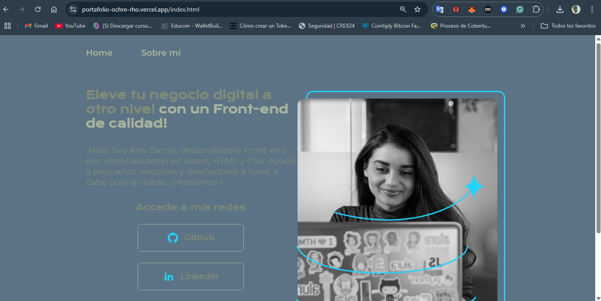
Task: Open the Google Translate extension
Action: point(440,9)
